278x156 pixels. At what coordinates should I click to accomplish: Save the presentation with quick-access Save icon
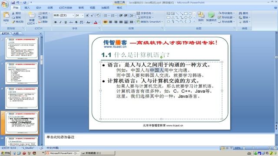pos(13,3)
